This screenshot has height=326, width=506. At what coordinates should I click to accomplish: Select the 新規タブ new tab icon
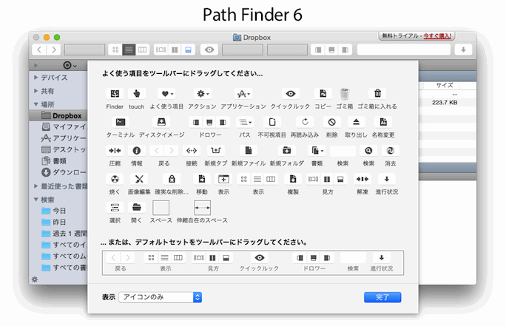pos(216,151)
